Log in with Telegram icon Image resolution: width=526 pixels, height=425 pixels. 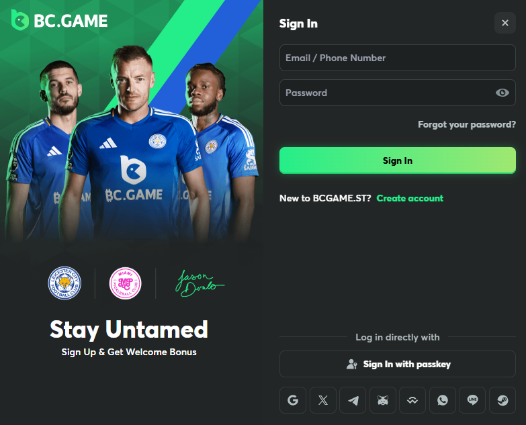coord(353,400)
